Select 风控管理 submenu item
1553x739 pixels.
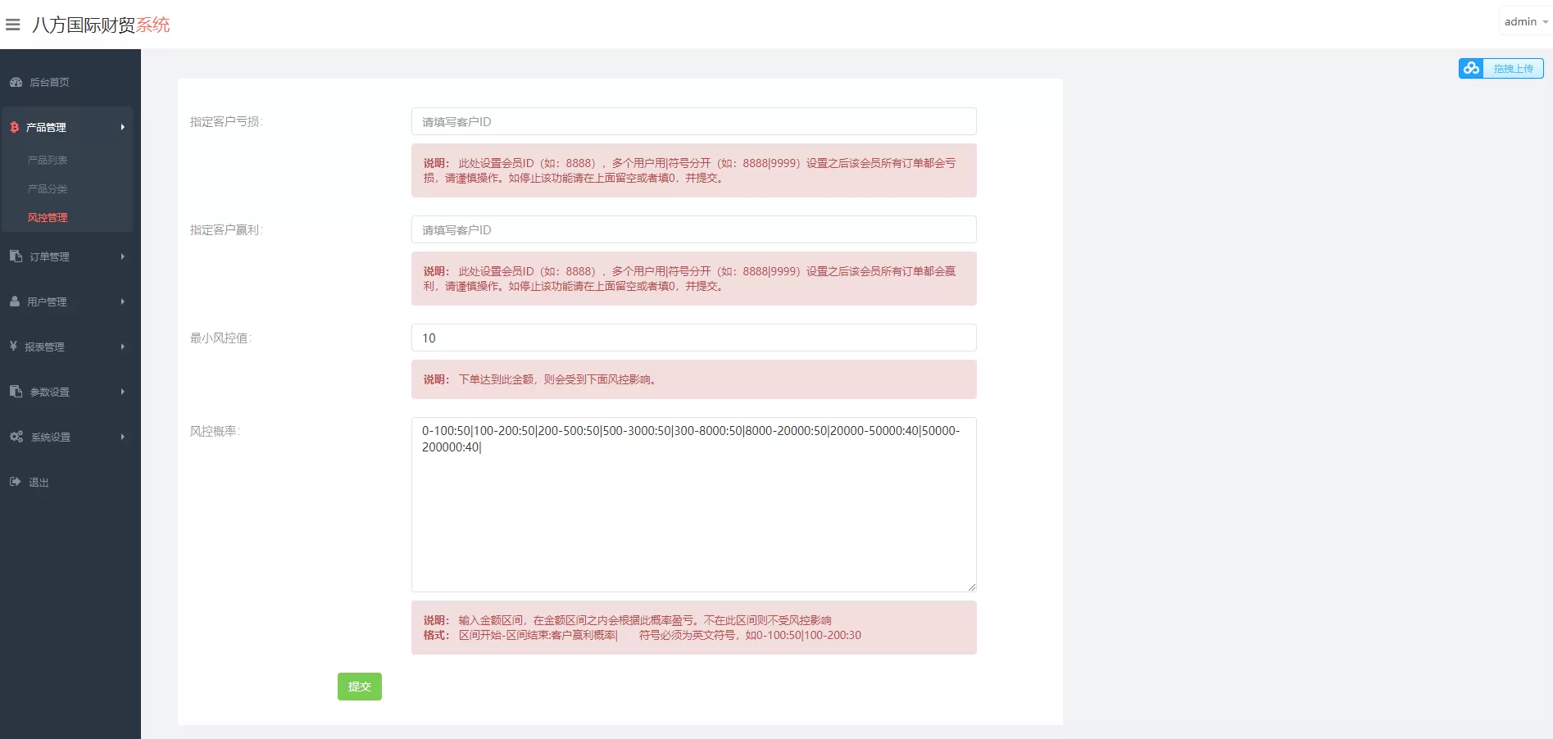tap(48, 217)
